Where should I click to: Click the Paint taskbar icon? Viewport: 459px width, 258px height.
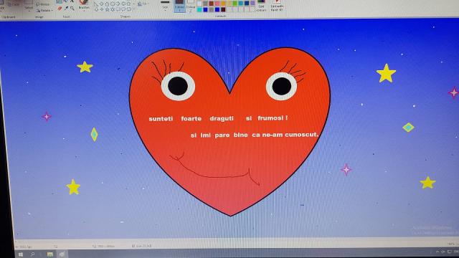click(62, 254)
